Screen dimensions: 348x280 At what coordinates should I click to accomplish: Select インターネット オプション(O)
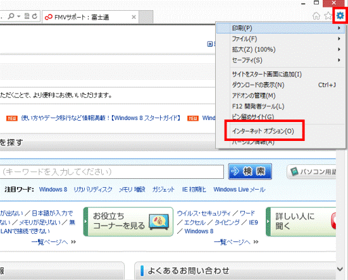tap(263, 131)
